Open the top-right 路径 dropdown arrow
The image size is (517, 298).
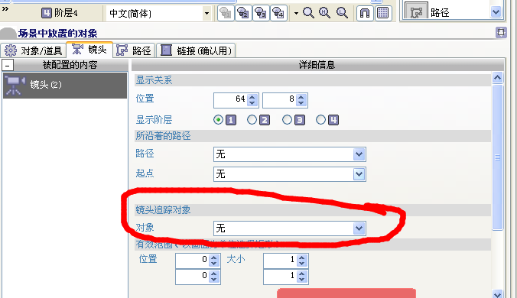click(x=496, y=12)
